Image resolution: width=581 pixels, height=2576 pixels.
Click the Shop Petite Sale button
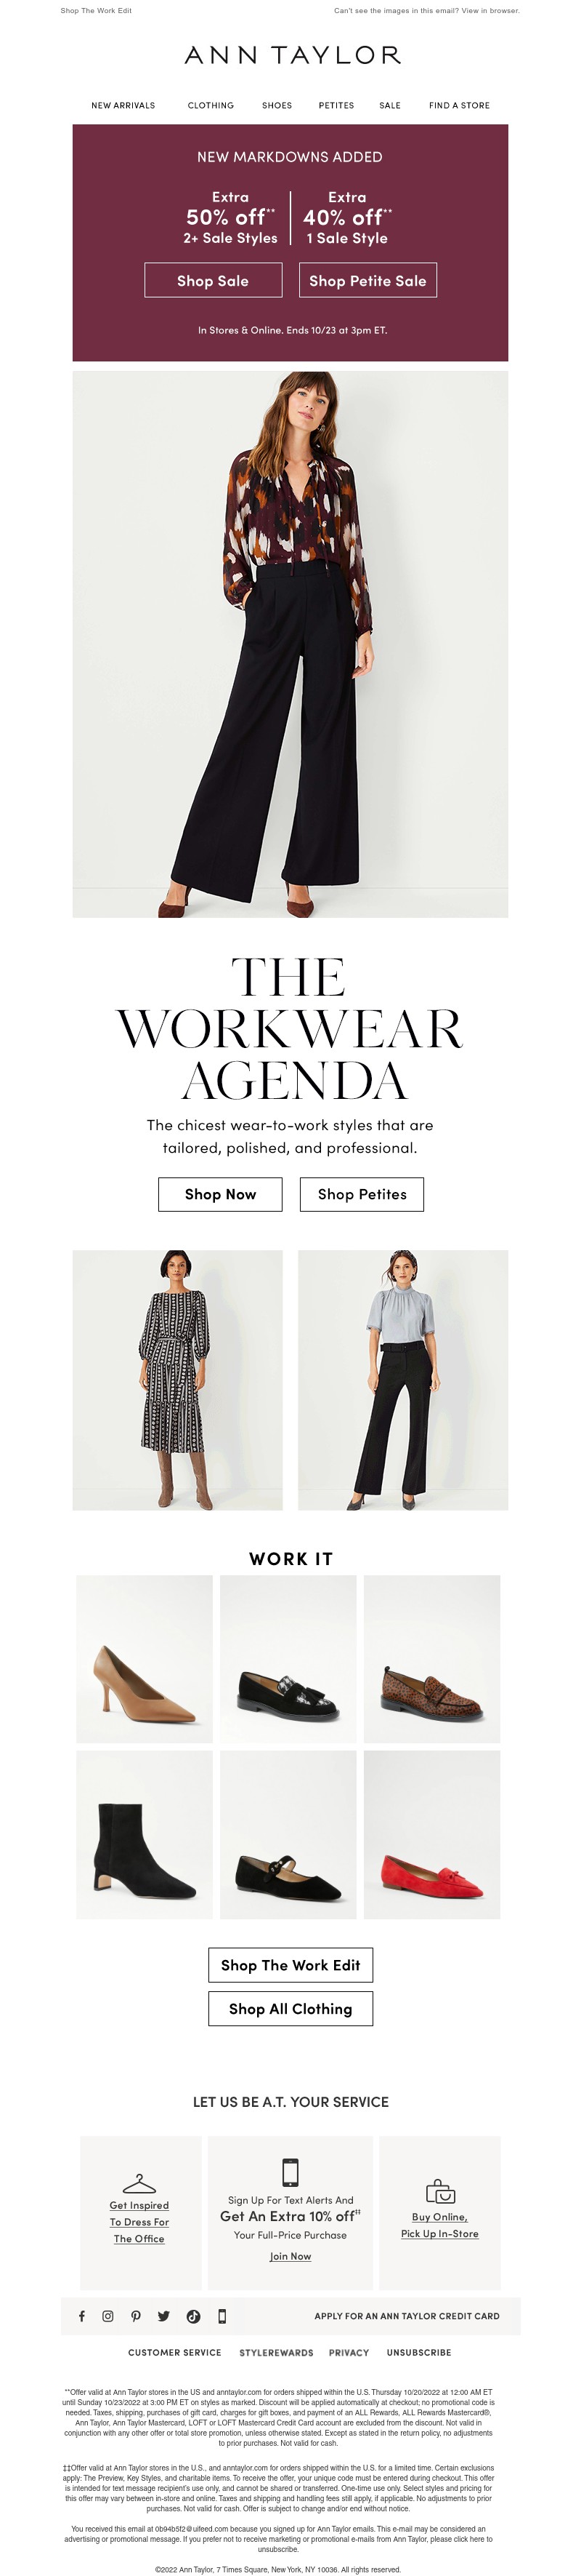click(x=367, y=281)
